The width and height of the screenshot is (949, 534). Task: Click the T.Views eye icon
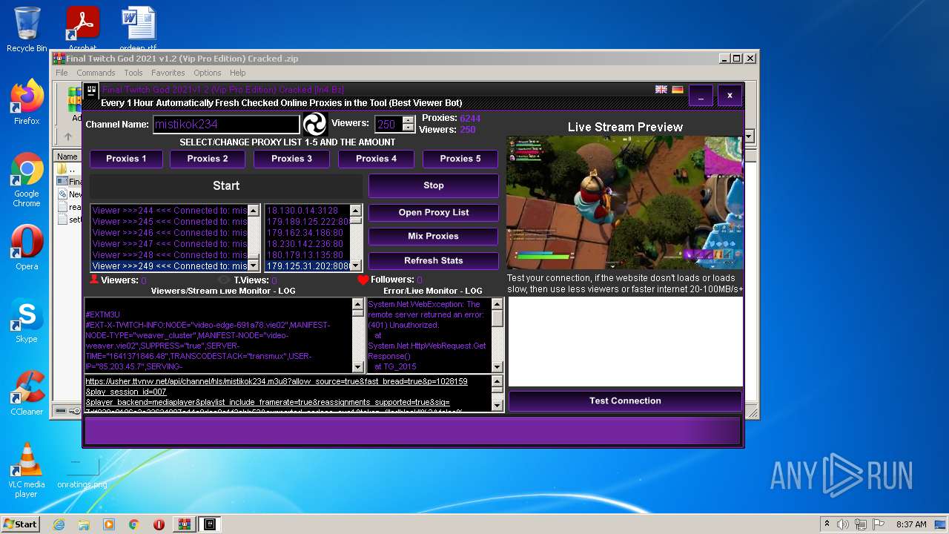click(x=225, y=280)
